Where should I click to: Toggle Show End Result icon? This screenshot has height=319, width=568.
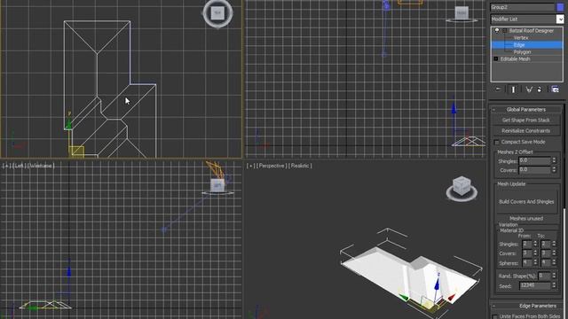click(x=513, y=89)
